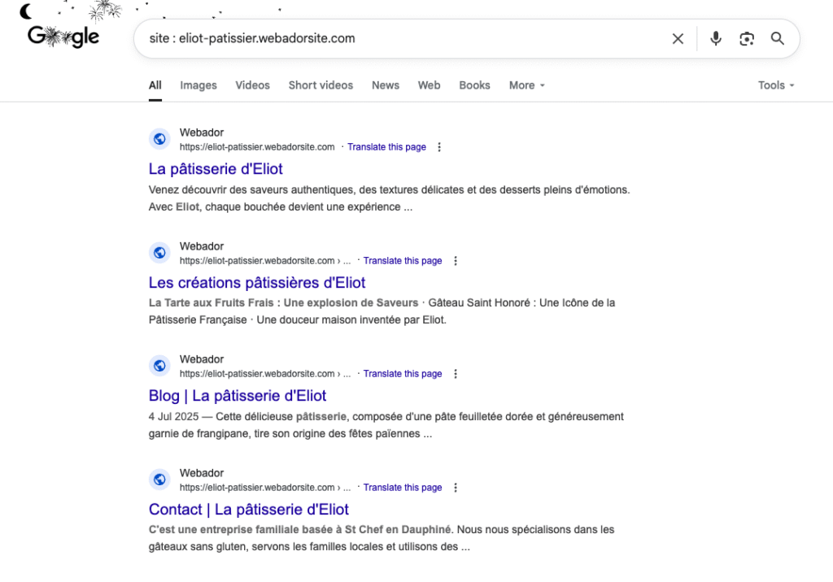This screenshot has height=582, width=833.
Task: Open three-dot menu for Contact result
Action: pos(456,488)
